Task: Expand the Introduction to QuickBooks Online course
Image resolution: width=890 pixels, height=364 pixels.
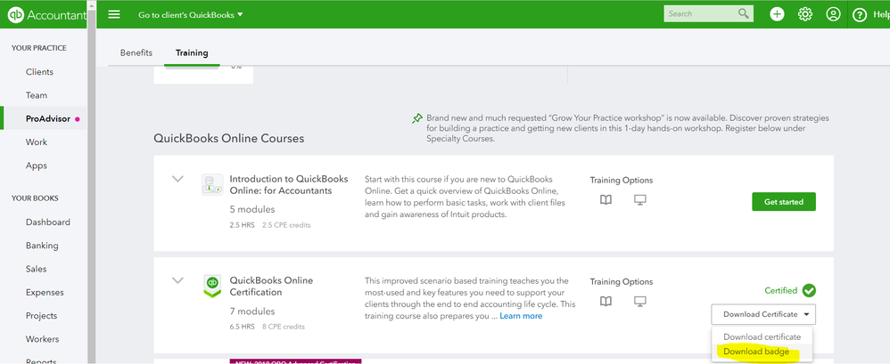Action: [178, 180]
